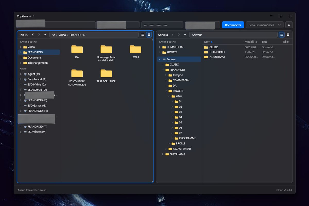Collapse the 2026 folder
This screenshot has height=206, width=309.
point(169,96)
